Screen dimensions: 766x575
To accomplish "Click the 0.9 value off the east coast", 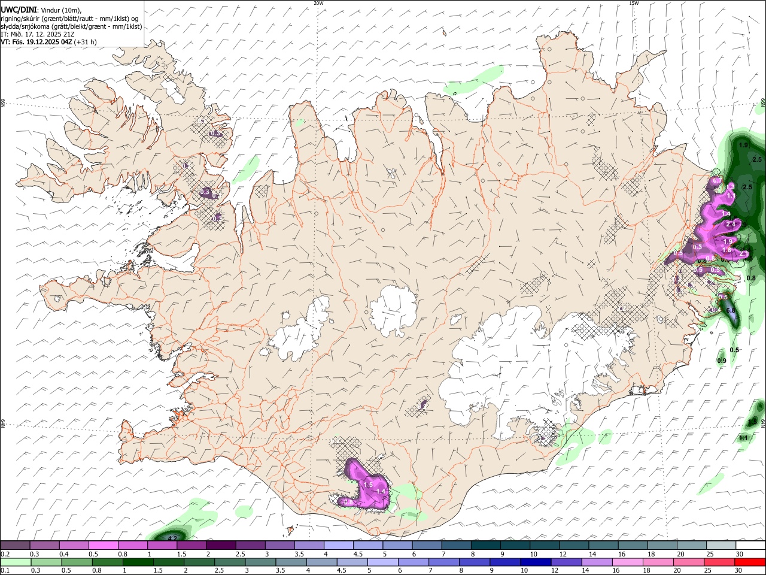I will pos(722,361).
